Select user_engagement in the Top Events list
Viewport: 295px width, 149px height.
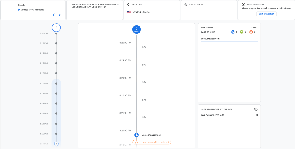(210, 39)
